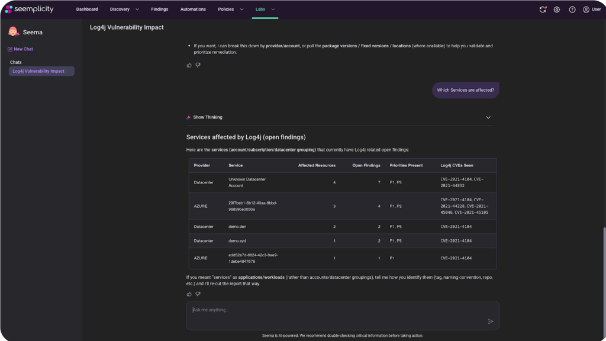
Task: Like the earlier response with thumbs up
Action: (189, 65)
